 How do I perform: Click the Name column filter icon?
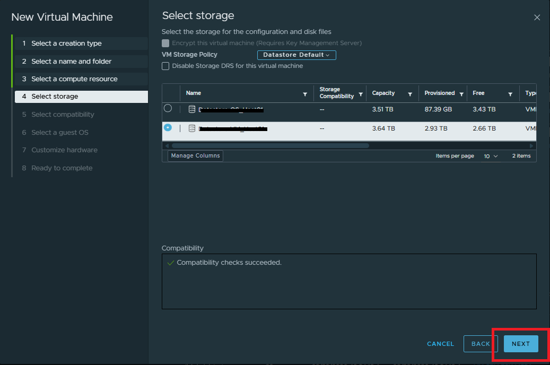click(305, 94)
